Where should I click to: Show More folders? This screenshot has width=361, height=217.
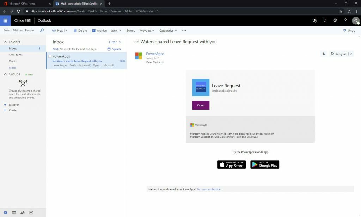click(12, 68)
